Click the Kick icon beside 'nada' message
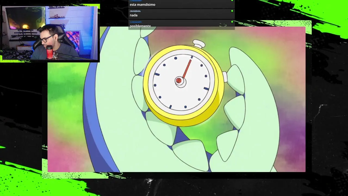This screenshot has height=196, width=348. (232, 11)
